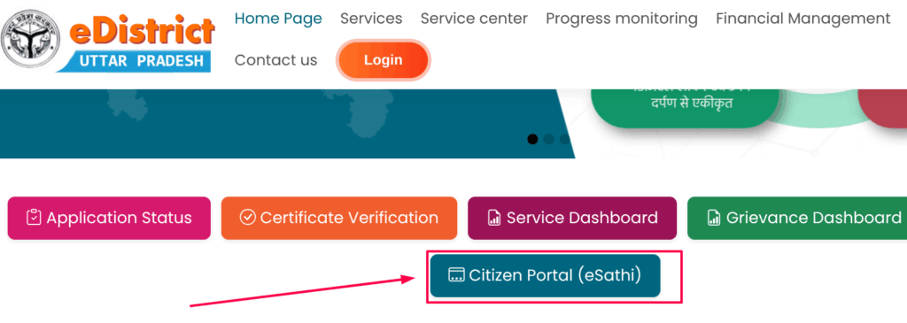
Task: Select the first black carousel dot
Action: pos(532,139)
